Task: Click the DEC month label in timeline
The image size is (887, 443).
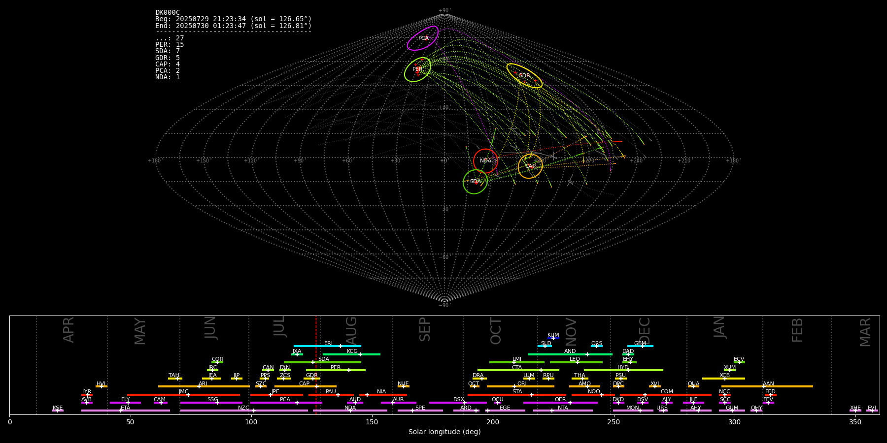Action: tap(645, 331)
